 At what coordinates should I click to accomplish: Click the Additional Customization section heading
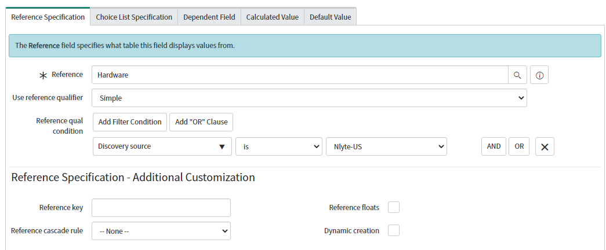[133, 178]
